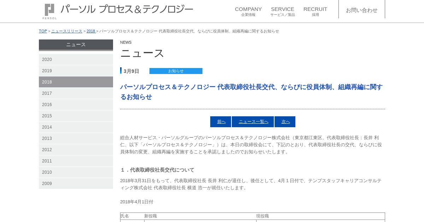The image size is (424, 222).
Task: Click heading １．代表取締役社長交代について
Action: (x=157, y=170)
